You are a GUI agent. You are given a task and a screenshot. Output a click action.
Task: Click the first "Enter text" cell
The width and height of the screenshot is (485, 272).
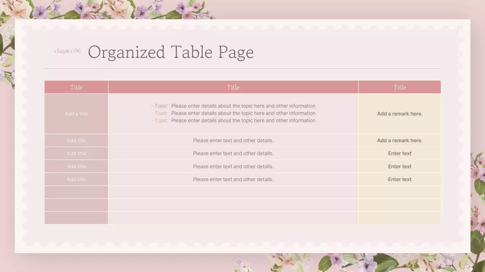399,153
